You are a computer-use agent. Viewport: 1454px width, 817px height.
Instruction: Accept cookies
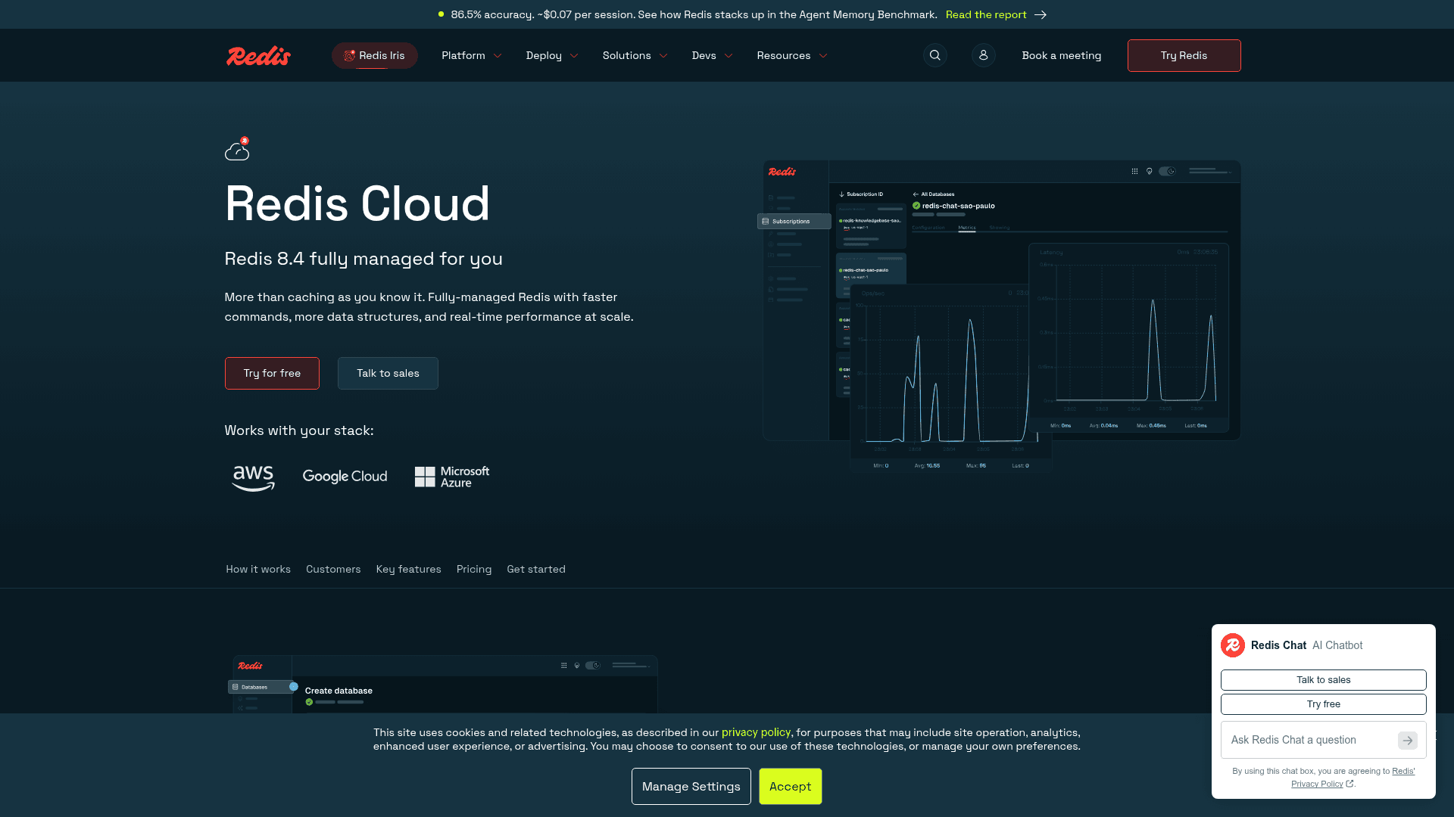pos(790,787)
